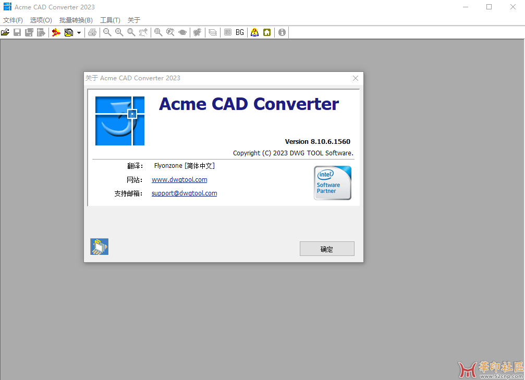This screenshot has height=380, width=525.
Task: Click the Zoom Window magnifier icon
Action: pyautogui.click(x=131, y=32)
